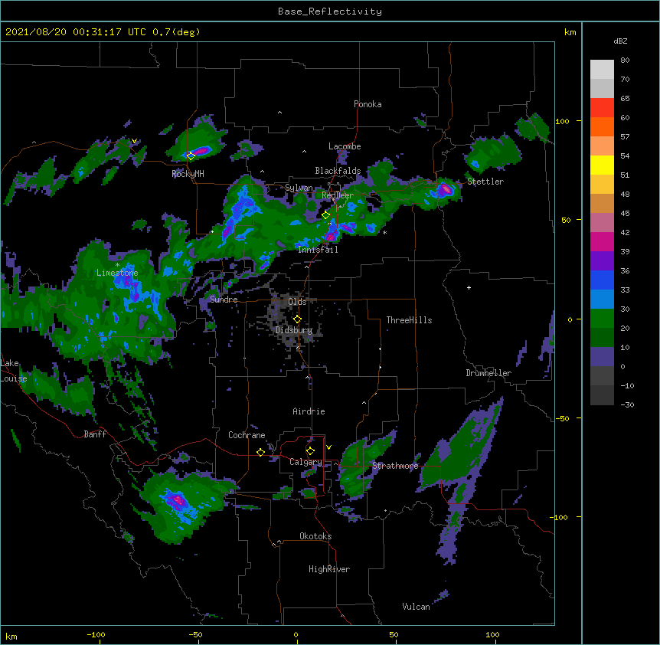This screenshot has width=660, height=645.
Task: Click the yellow diamond marker above Calgary
Action: pos(310,451)
